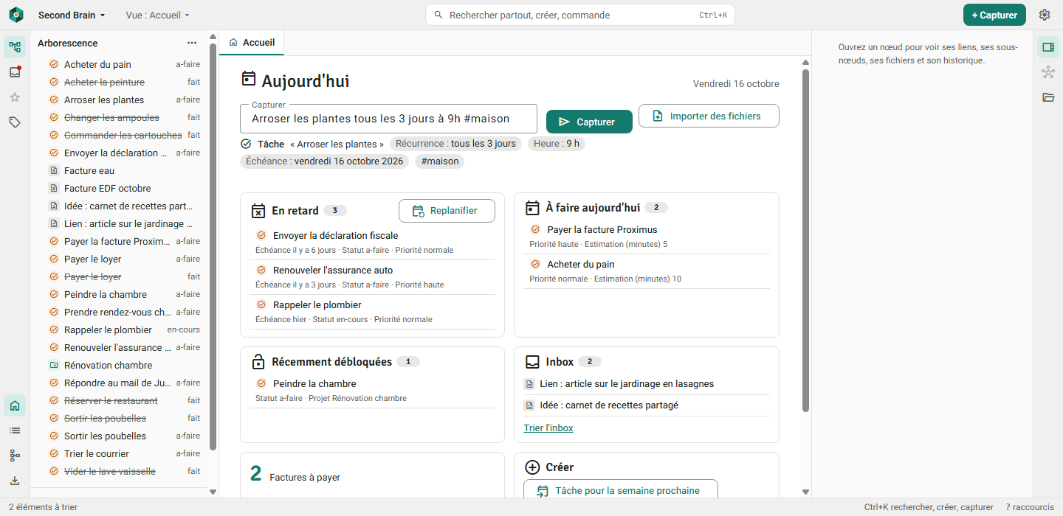Click the Facture eau document icon
This screenshot has height=516, width=1063.
54,170
